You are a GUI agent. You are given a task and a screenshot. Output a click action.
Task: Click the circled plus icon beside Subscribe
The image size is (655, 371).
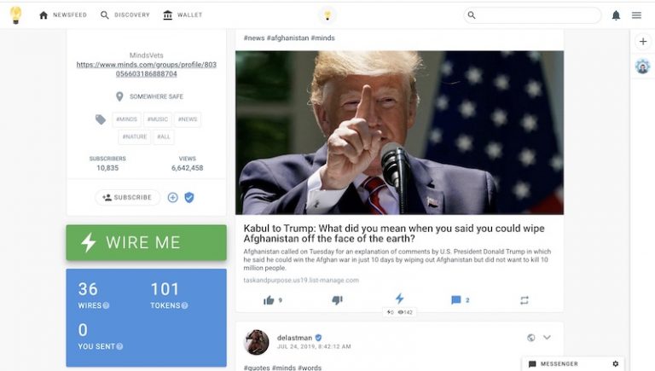click(x=172, y=197)
